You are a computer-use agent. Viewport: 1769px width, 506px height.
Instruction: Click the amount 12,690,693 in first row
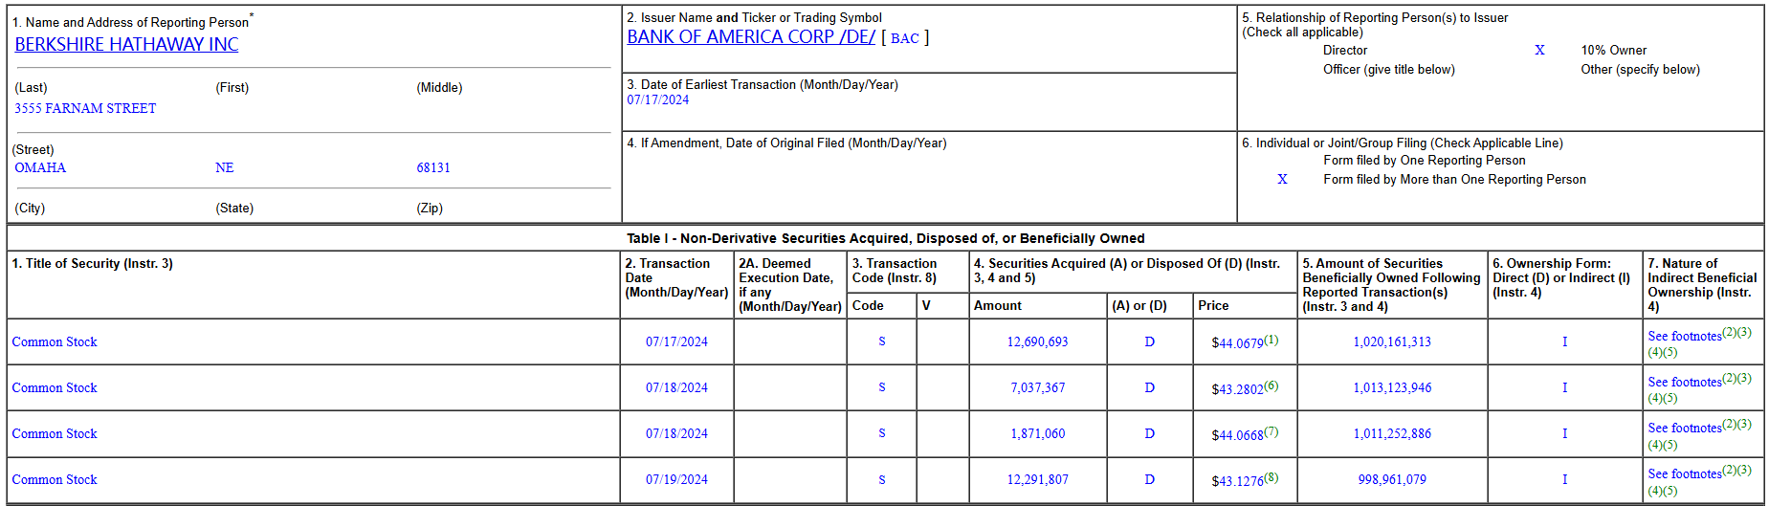point(1037,341)
